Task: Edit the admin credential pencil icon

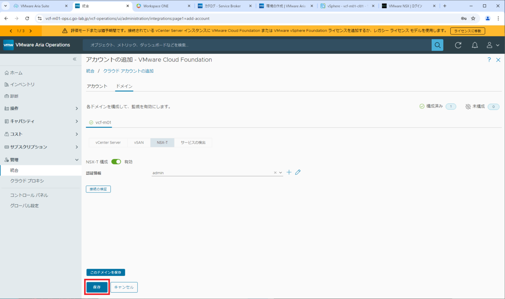Action: click(298, 172)
